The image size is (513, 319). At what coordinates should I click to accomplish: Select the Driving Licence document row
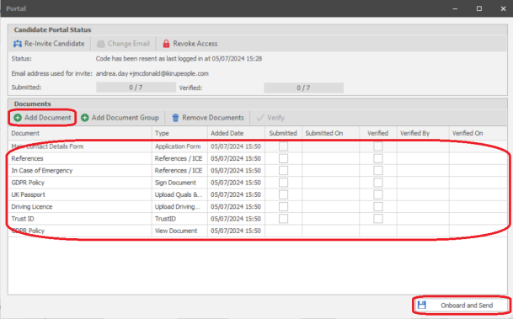(x=258, y=207)
